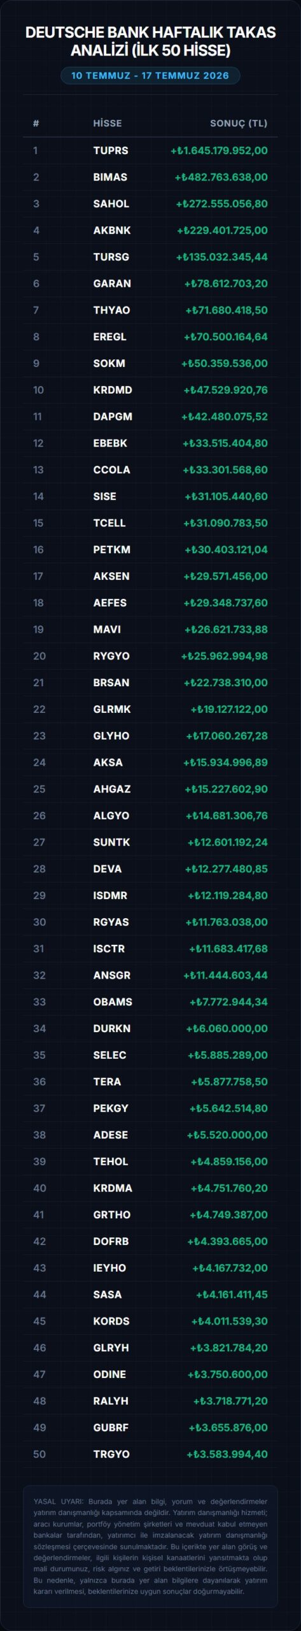Click the EREGL row entry
Image resolution: width=301 pixels, height=1631 pixels.
point(150,336)
